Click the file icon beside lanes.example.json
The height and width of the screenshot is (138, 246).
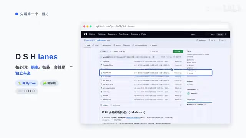tap(101, 88)
